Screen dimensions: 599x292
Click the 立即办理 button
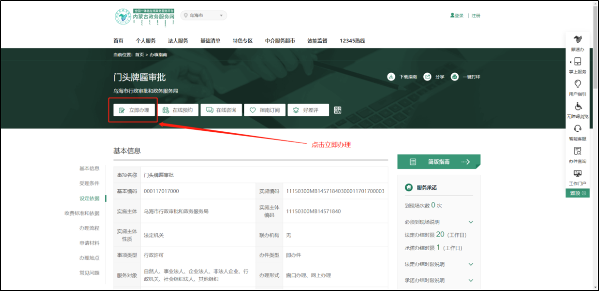pyautogui.click(x=133, y=110)
